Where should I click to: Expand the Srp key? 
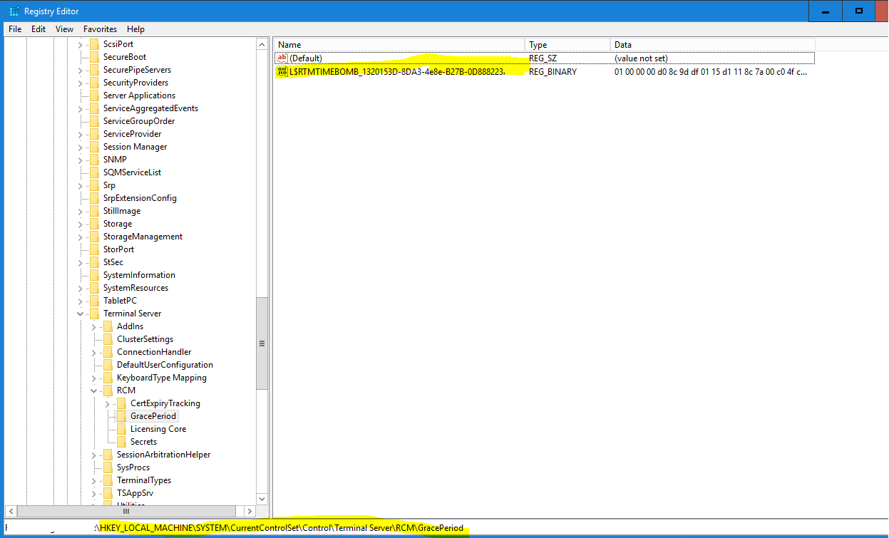point(80,185)
